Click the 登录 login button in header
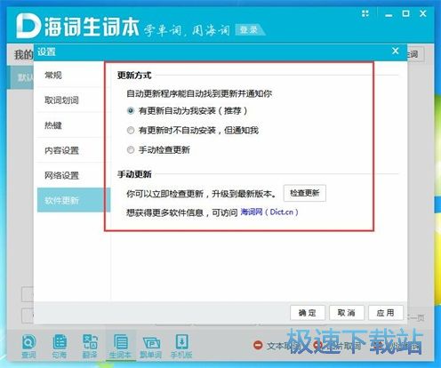441x368 pixels. coord(249,29)
